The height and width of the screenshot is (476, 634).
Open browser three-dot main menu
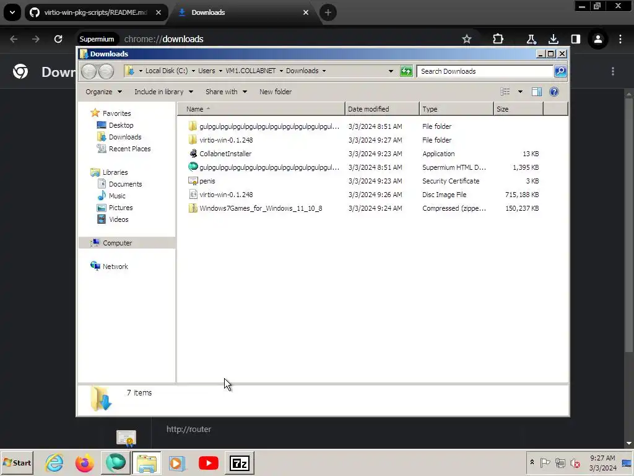click(620, 39)
